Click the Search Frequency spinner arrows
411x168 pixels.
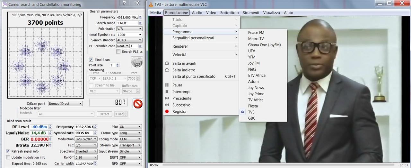[x=140, y=17]
